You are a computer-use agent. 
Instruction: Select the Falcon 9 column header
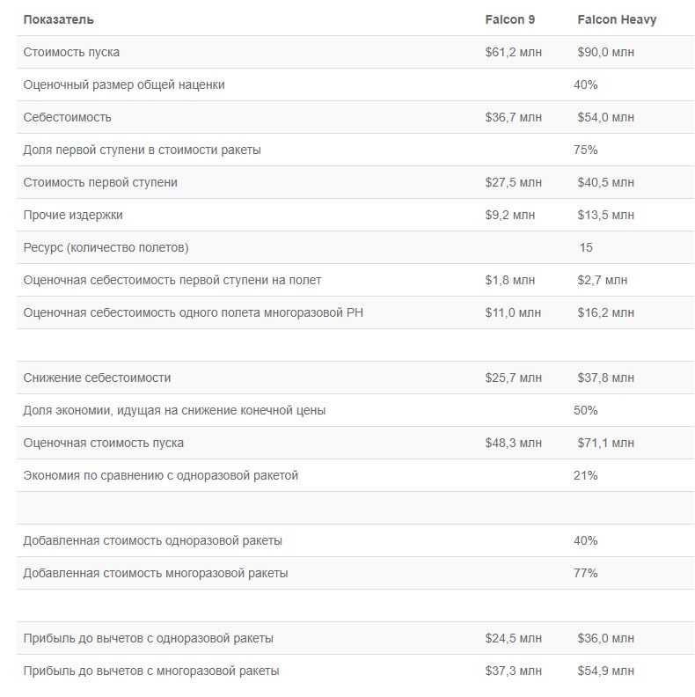click(x=509, y=19)
